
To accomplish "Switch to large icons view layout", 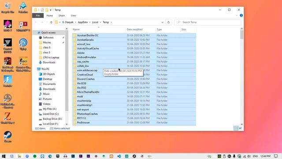I will (241, 128).
